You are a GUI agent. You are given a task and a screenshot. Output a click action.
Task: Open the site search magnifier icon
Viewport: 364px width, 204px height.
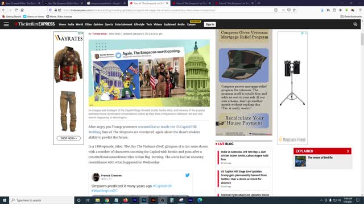[355, 24]
